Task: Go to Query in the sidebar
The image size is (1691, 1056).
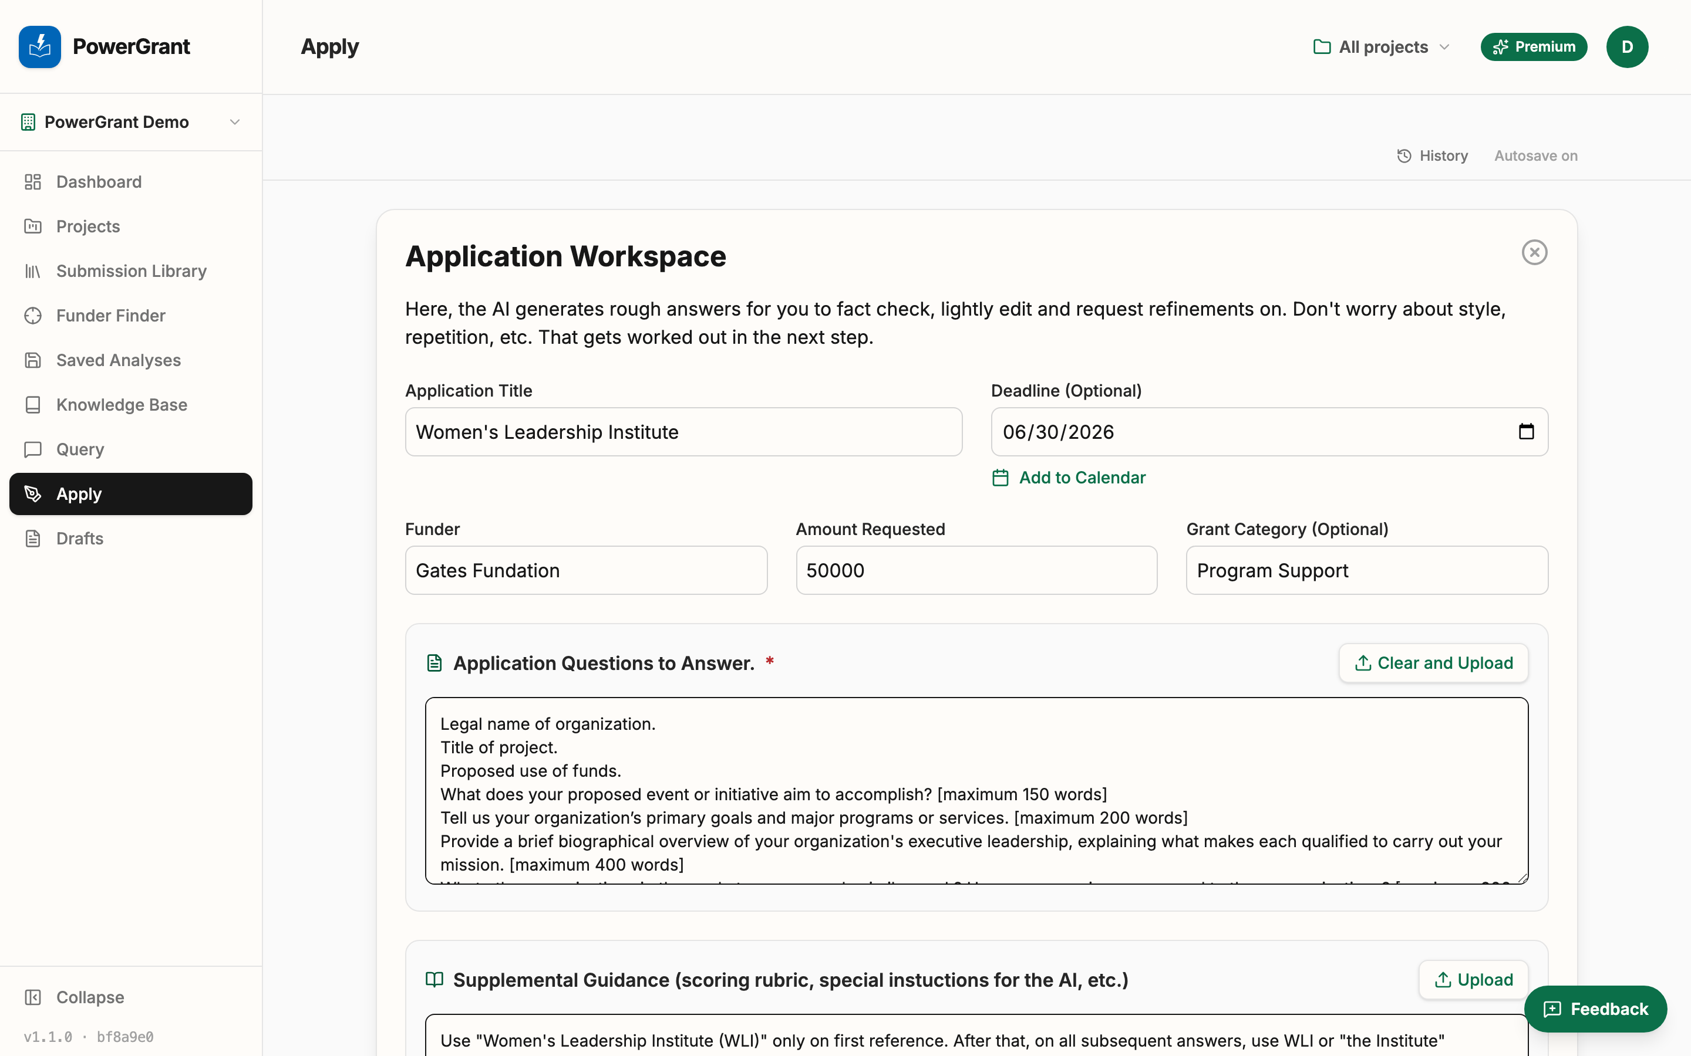Action: [131, 450]
